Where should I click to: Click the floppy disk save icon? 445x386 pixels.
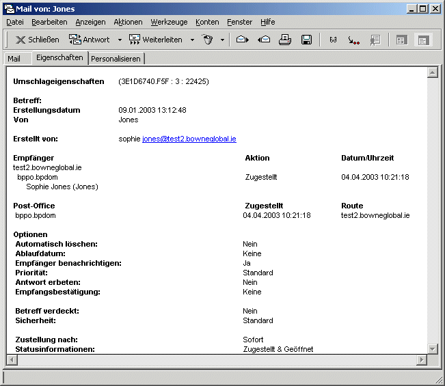[306, 40]
